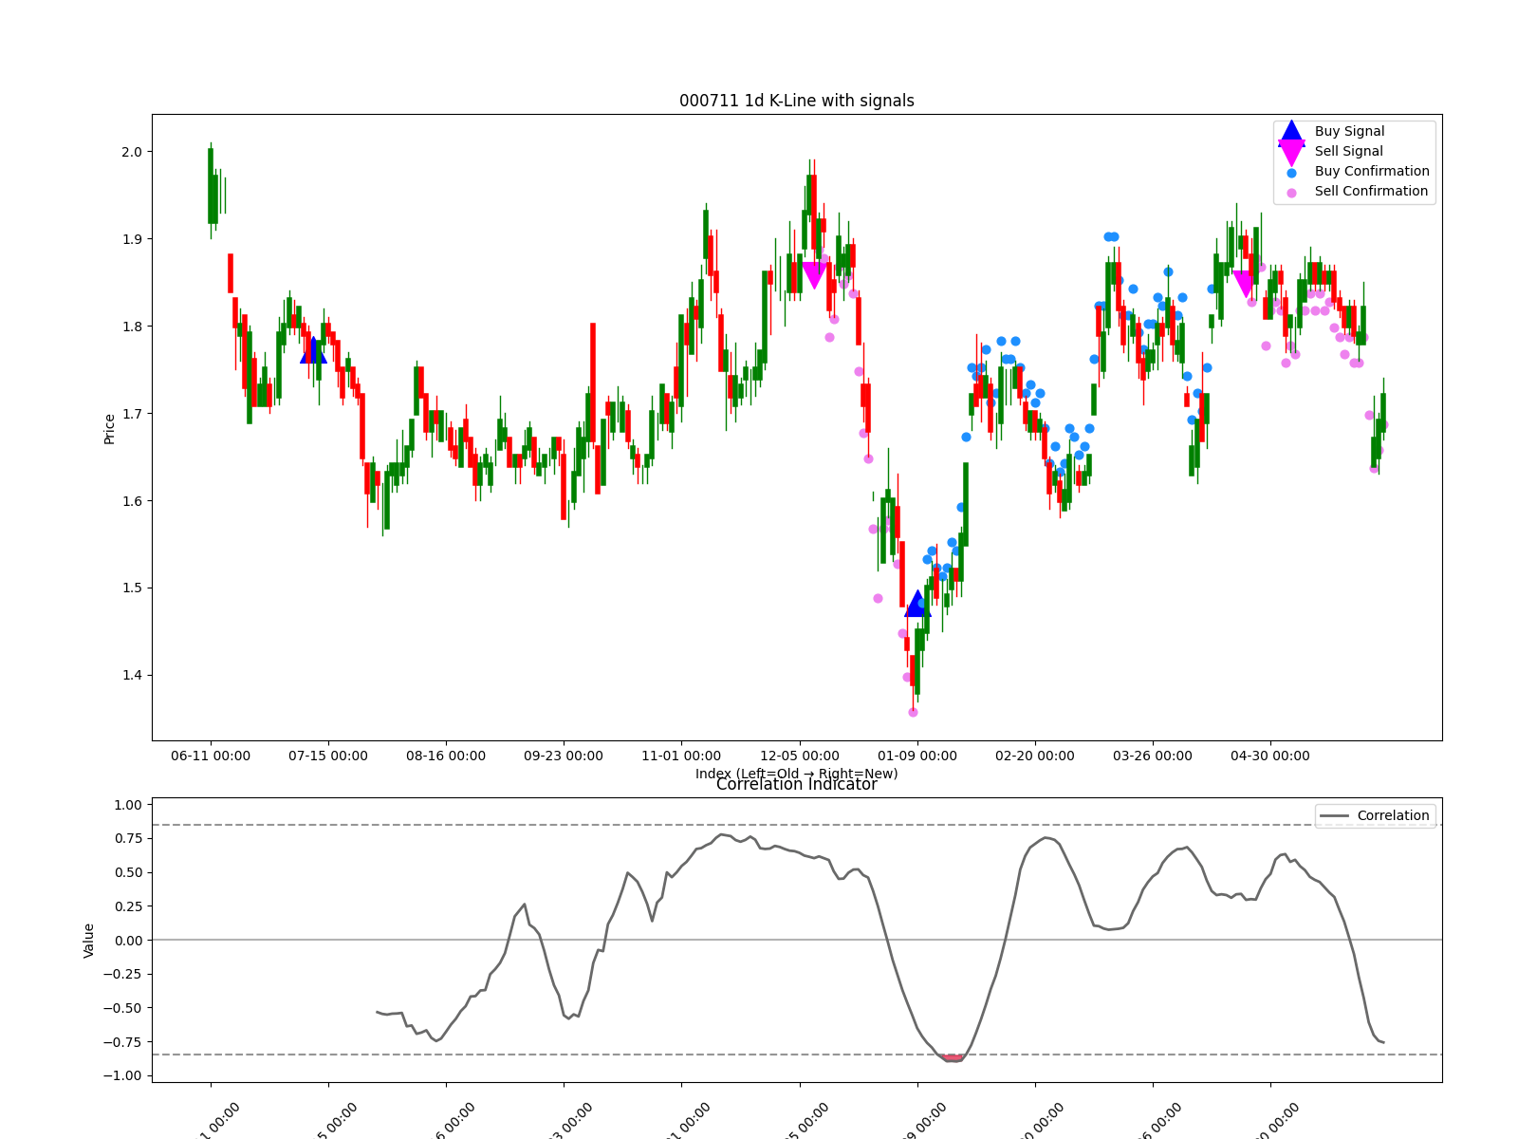Click the "01-09 00:00" tick under price chart
Viewport: 1518px width, 1139px height.
tap(917, 756)
